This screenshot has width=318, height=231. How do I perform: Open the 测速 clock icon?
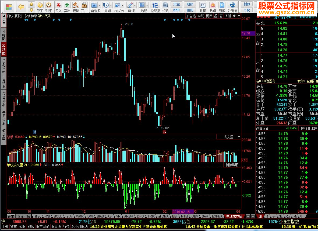point(48,5)
